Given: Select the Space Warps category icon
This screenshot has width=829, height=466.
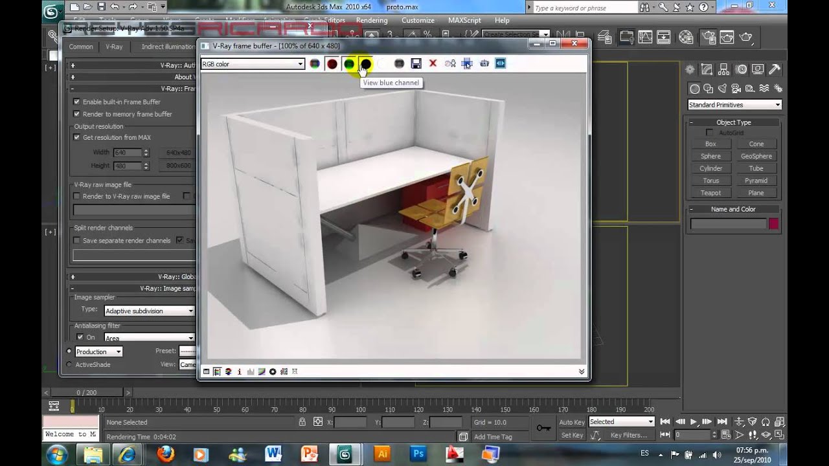Looking at the screenshot, I should 764,89.
